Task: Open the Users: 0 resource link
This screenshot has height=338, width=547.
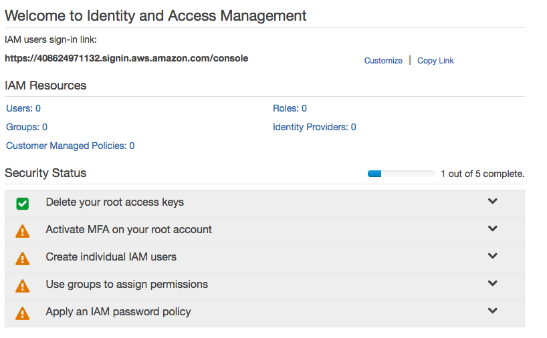Action: pos(23,108)
